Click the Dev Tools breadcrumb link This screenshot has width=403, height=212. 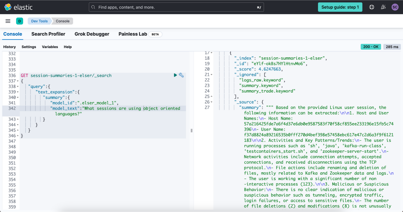tap(39, 21)
